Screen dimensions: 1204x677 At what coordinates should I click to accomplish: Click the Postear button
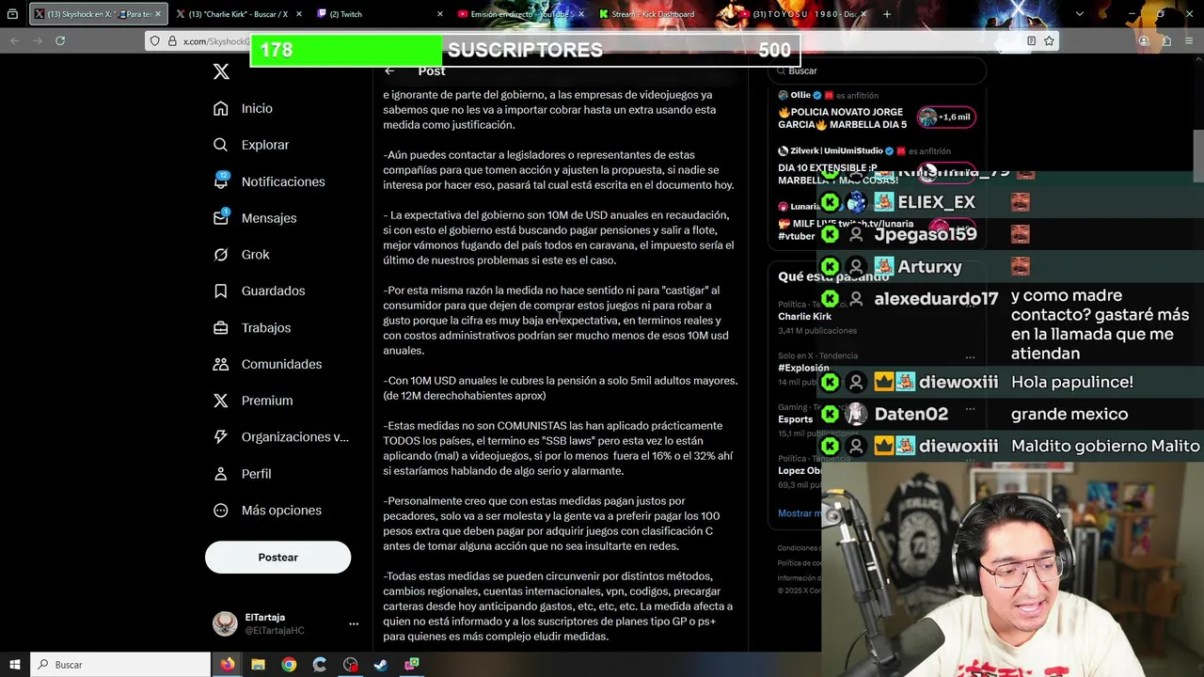pyautogui.click(x=277, y=558)
